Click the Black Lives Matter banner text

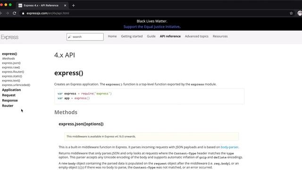point(152,21)
